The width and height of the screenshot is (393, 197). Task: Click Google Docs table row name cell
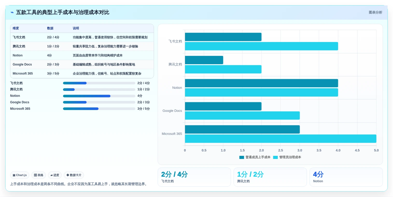[22, 64]
